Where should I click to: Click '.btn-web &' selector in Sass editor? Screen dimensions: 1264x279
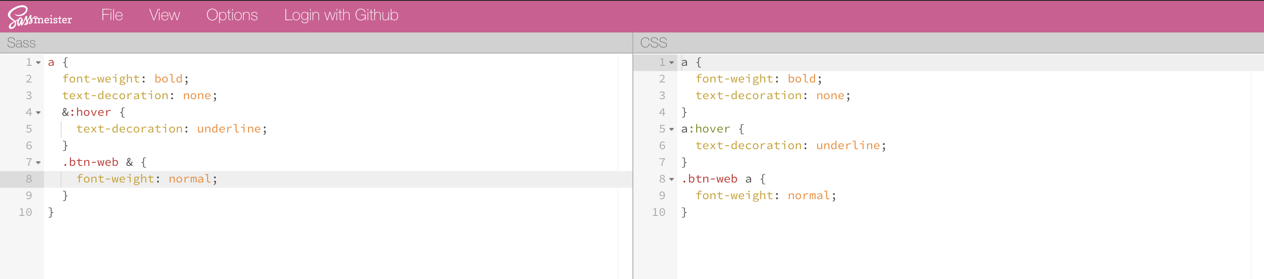click(98, 162)
